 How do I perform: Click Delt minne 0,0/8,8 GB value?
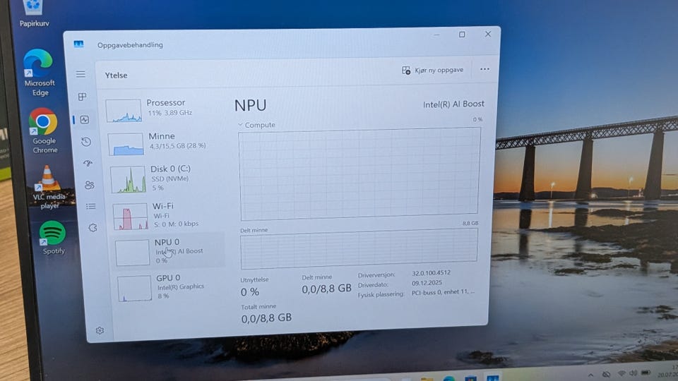pos(326,289)
